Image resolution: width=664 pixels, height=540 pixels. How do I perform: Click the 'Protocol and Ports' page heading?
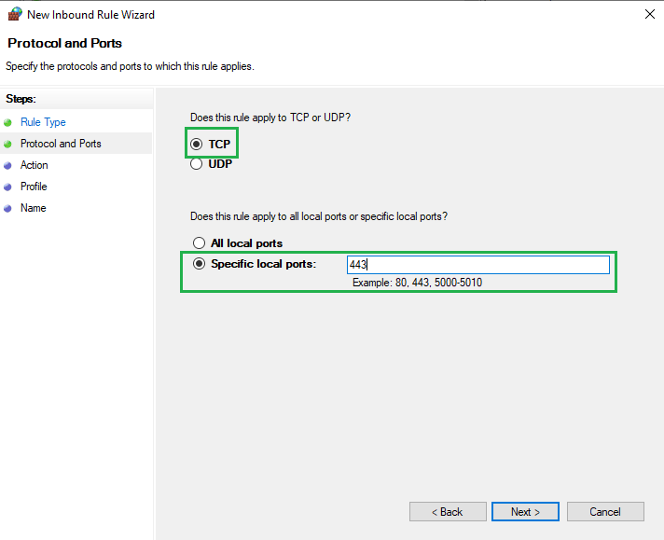point(64,43)
